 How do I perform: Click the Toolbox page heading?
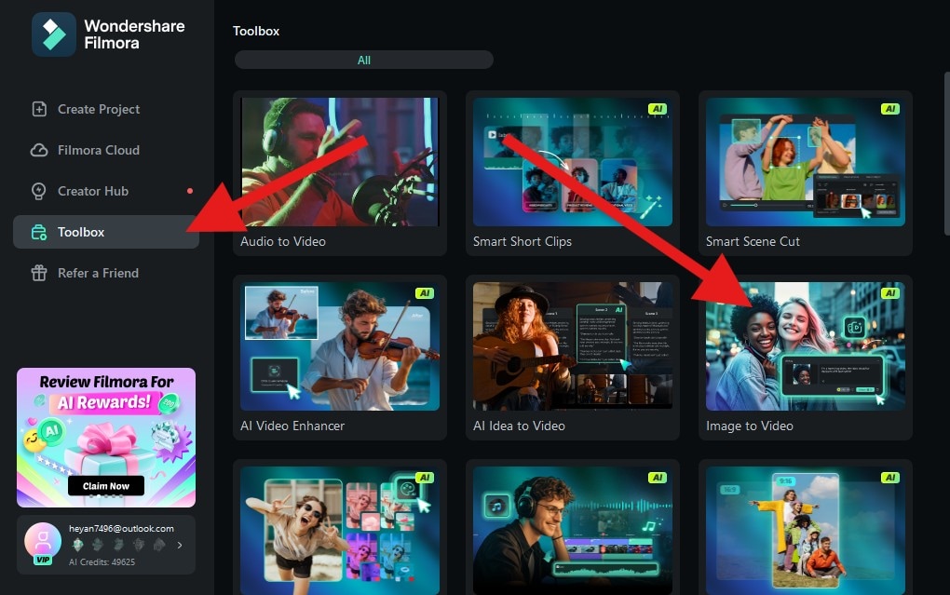click(x=256, y=31)
